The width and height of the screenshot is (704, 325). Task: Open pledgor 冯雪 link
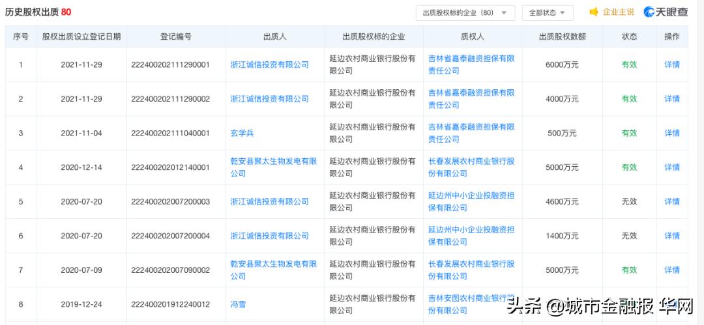coord(238,304)
